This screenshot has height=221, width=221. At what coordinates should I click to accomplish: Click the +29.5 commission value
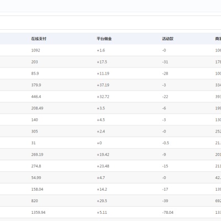pyautogui.click(x=102, y=201)
